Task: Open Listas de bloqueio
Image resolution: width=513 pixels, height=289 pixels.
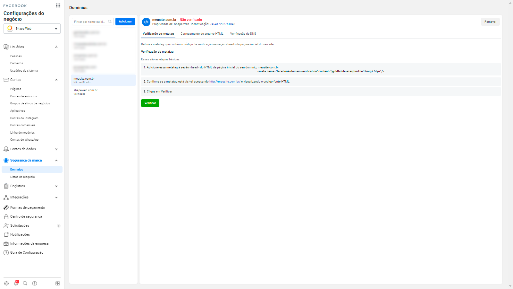Action: 22,177
